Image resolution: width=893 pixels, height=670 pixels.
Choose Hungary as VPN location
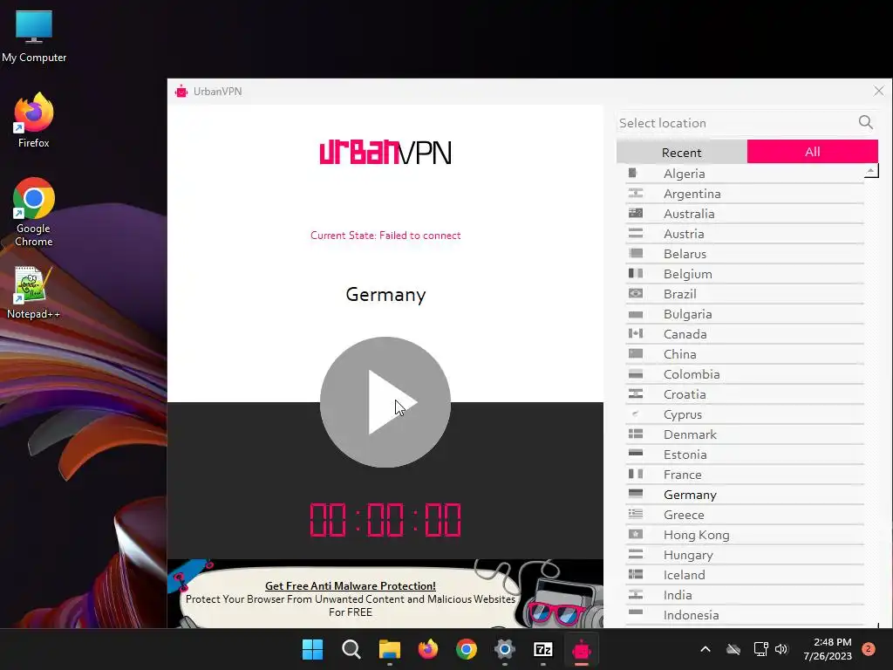pyautogui.click(x=745, y=555)
